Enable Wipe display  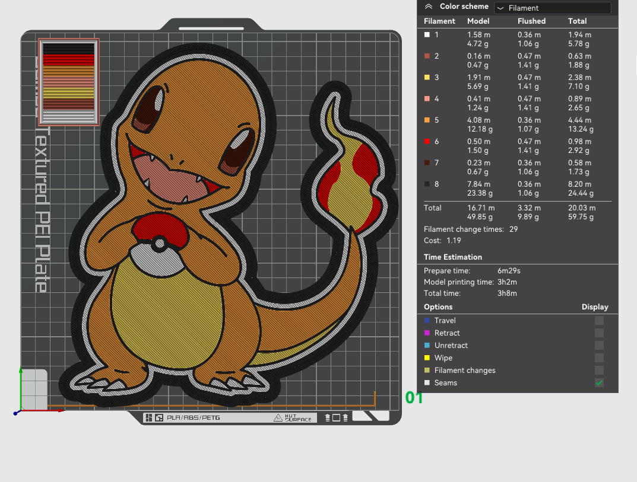click(x=599, y=357)
